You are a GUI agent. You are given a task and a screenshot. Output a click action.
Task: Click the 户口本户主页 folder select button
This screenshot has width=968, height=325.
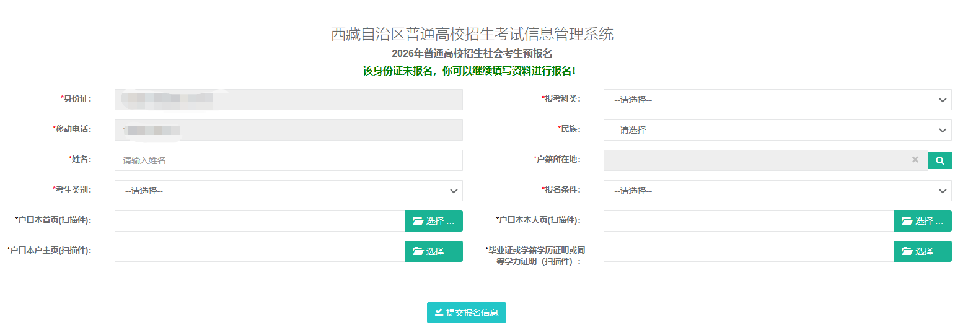(x=433, y=251)
